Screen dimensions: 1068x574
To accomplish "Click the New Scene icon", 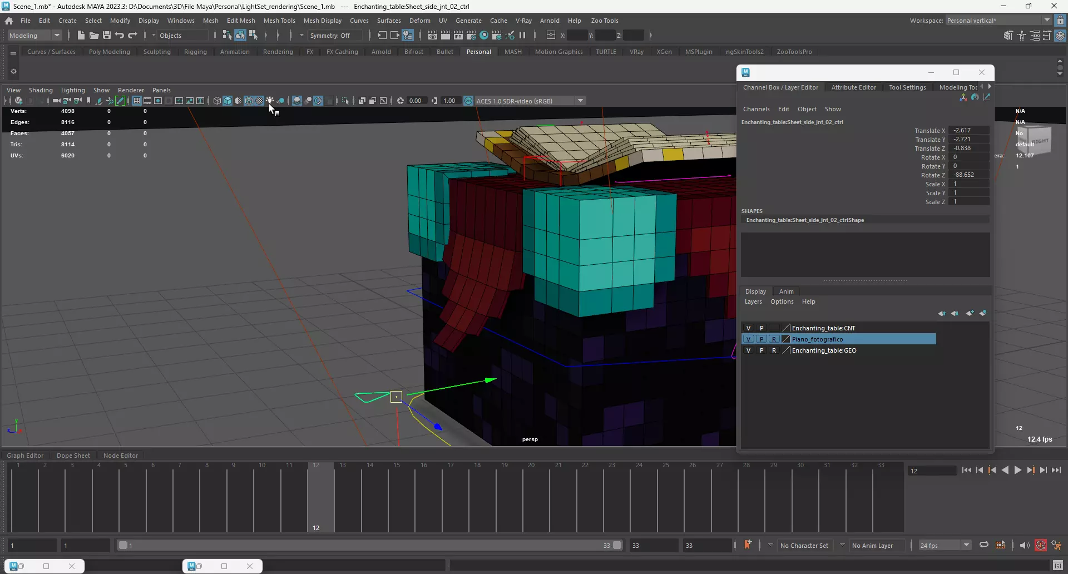I will [x=81, y=35].
